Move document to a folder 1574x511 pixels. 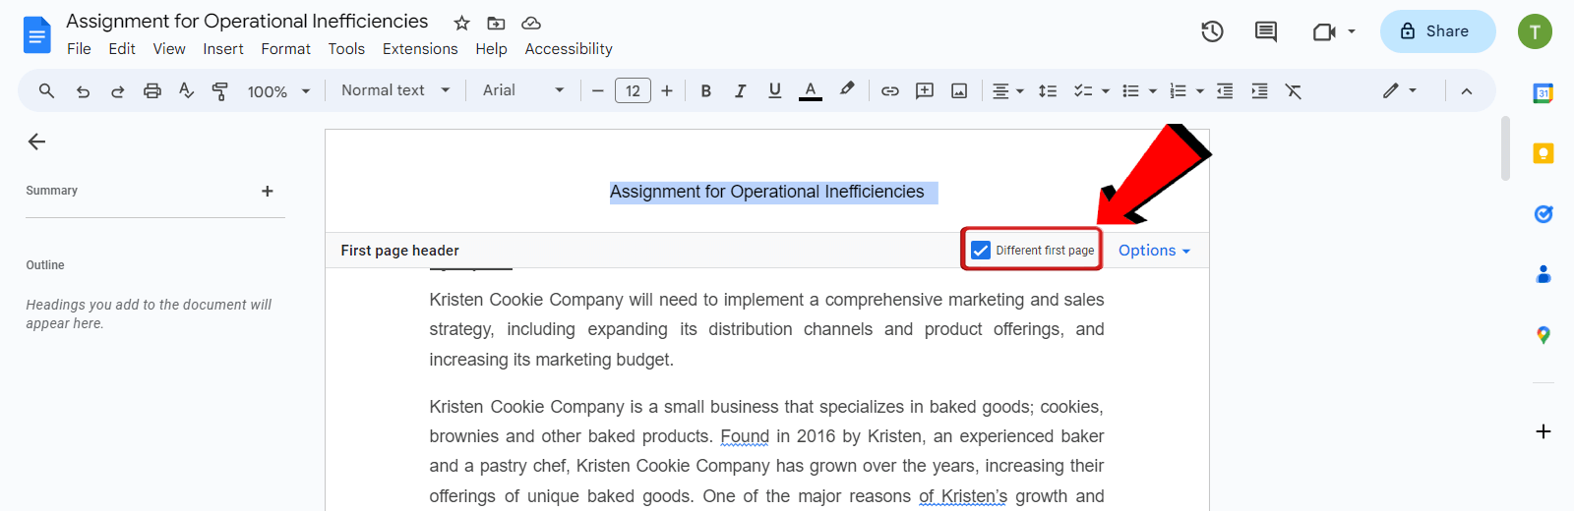(x=496, y=23)
